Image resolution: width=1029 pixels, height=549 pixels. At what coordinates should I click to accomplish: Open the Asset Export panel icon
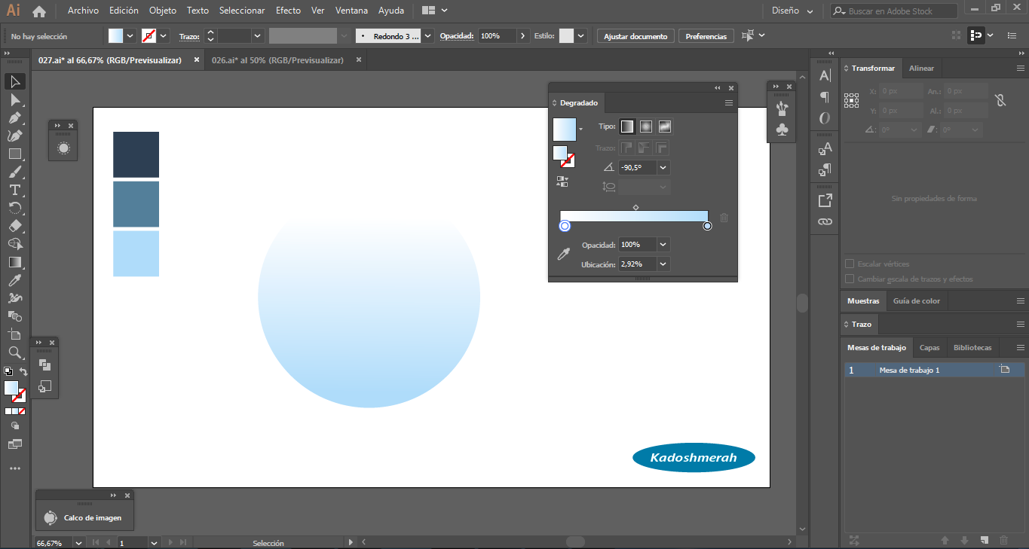pyautogui.click(x=825, y=200)
